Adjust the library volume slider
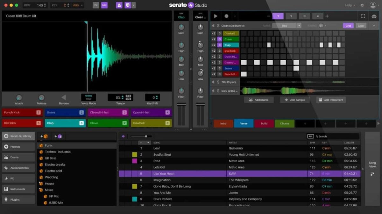Screen dimensions: 382x214 point(145,137)
